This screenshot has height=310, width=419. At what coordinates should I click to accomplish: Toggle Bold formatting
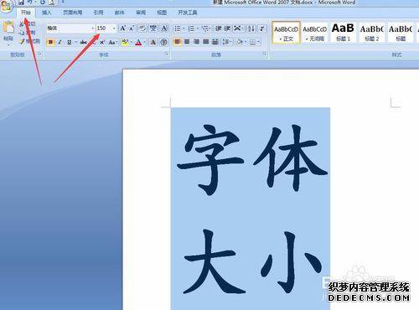pos(50,42)
